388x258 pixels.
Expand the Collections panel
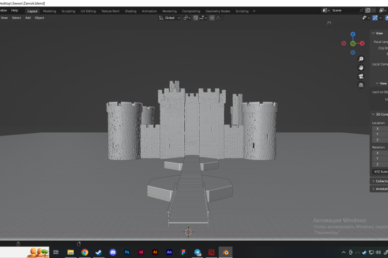[x=380, y=181]
